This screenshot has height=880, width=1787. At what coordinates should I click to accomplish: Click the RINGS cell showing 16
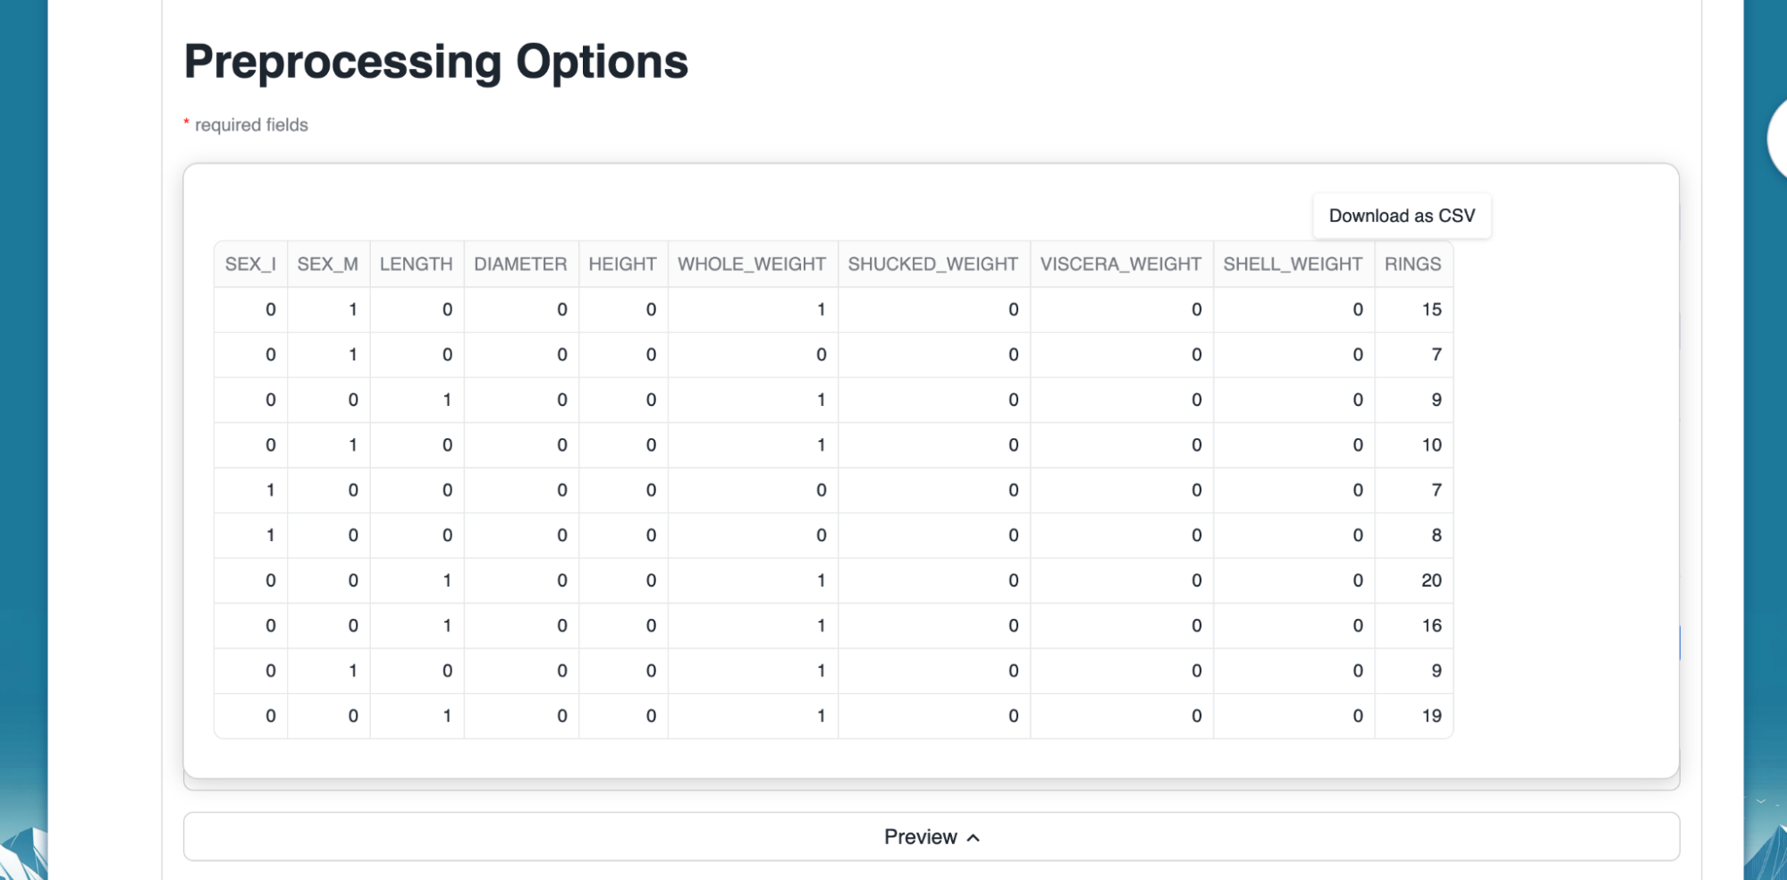(1431, 625)
